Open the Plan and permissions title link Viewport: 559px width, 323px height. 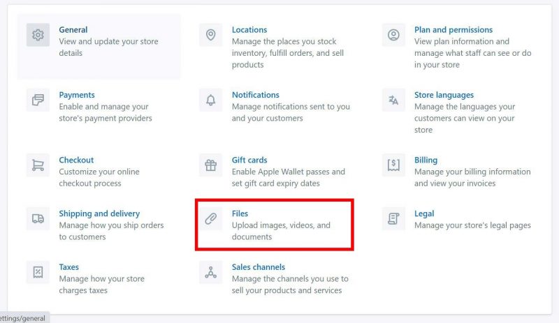point(453,30)
